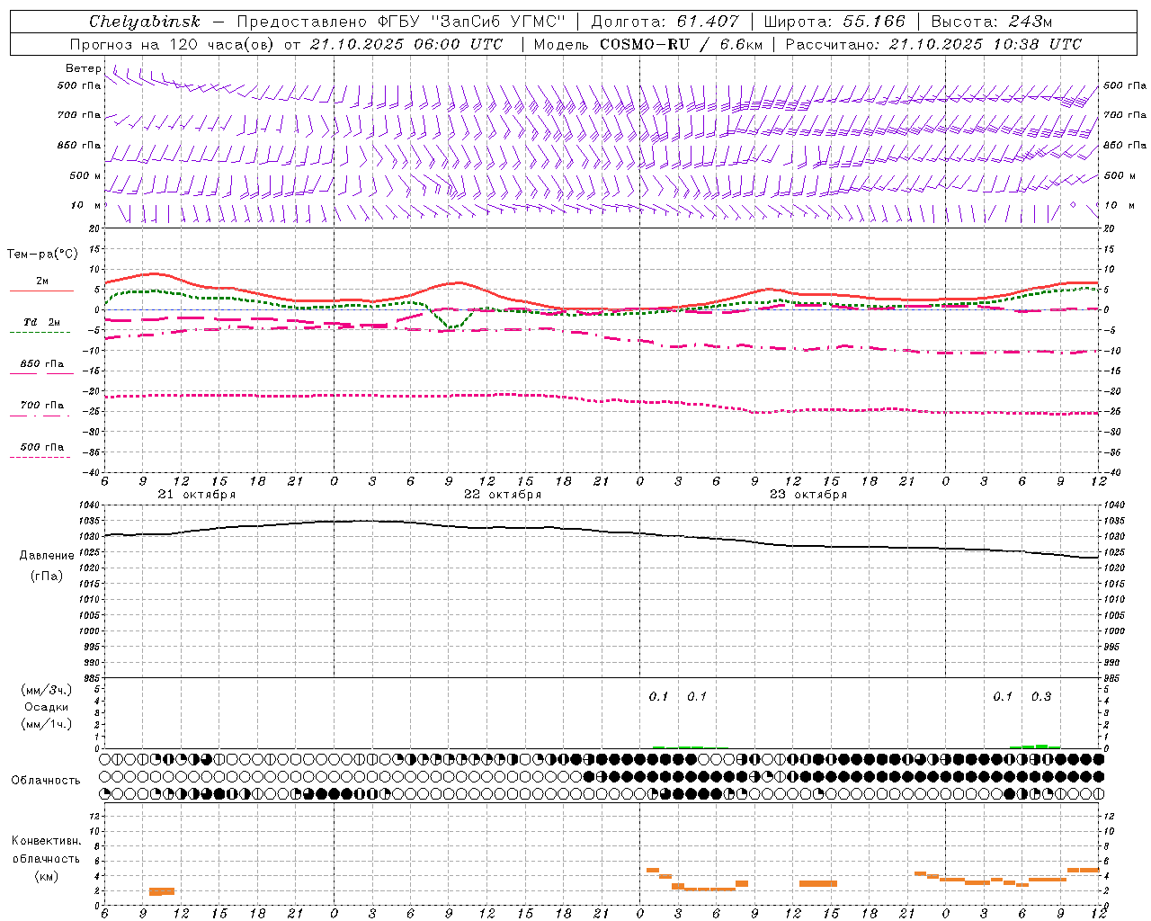Click the 'Конвективн.' convective cloud label

47,841
